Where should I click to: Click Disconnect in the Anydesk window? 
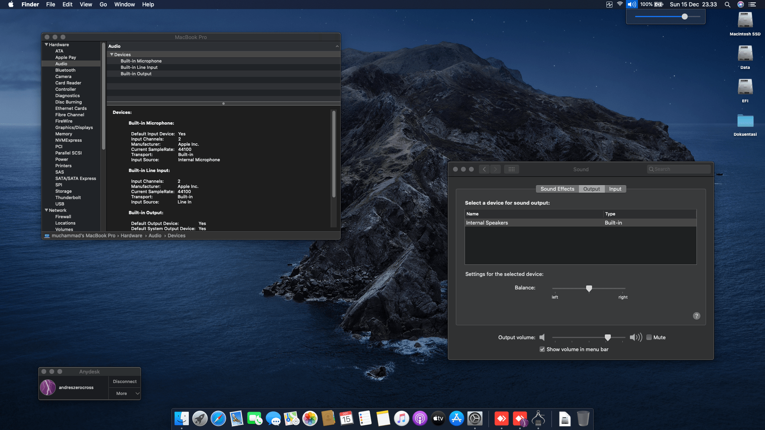click(x=125, y=381)
